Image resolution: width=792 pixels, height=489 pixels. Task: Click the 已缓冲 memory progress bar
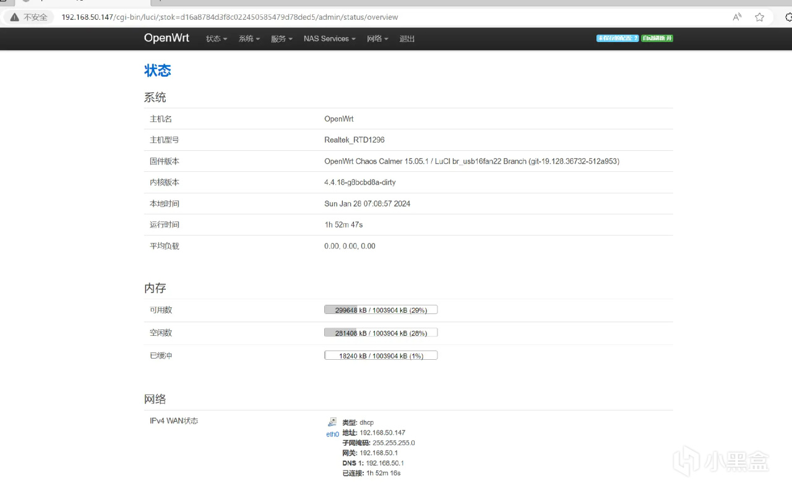coord(381,355)
